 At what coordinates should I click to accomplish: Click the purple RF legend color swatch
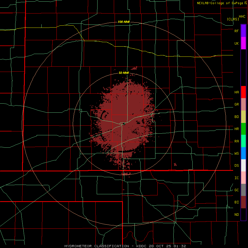pyautogui.click(x=243, y=31)
